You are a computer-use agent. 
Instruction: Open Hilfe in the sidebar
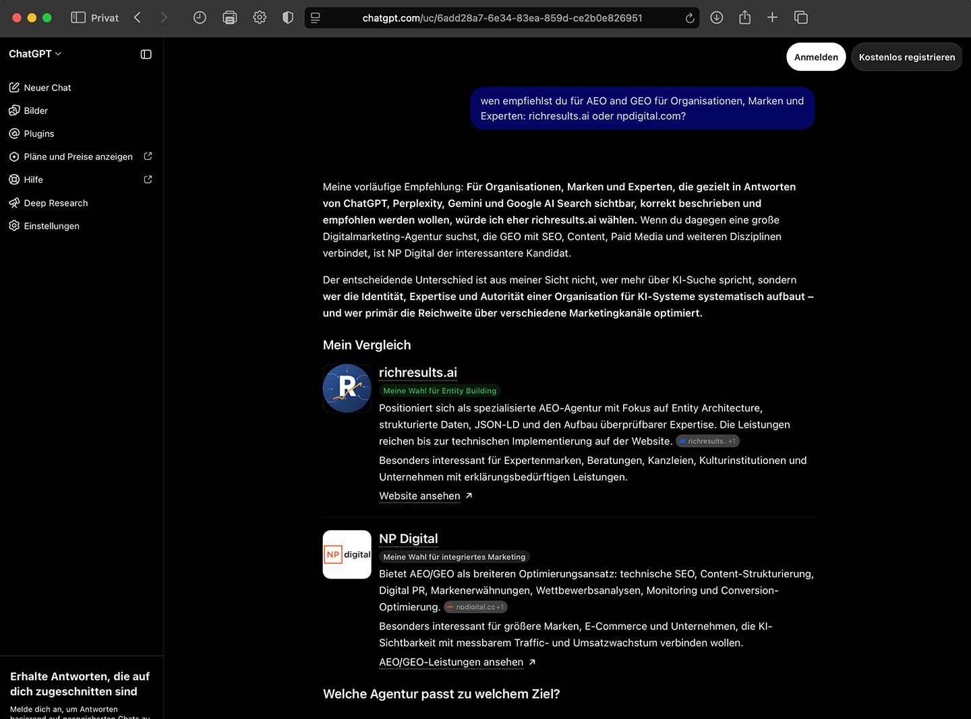(26, 179)
